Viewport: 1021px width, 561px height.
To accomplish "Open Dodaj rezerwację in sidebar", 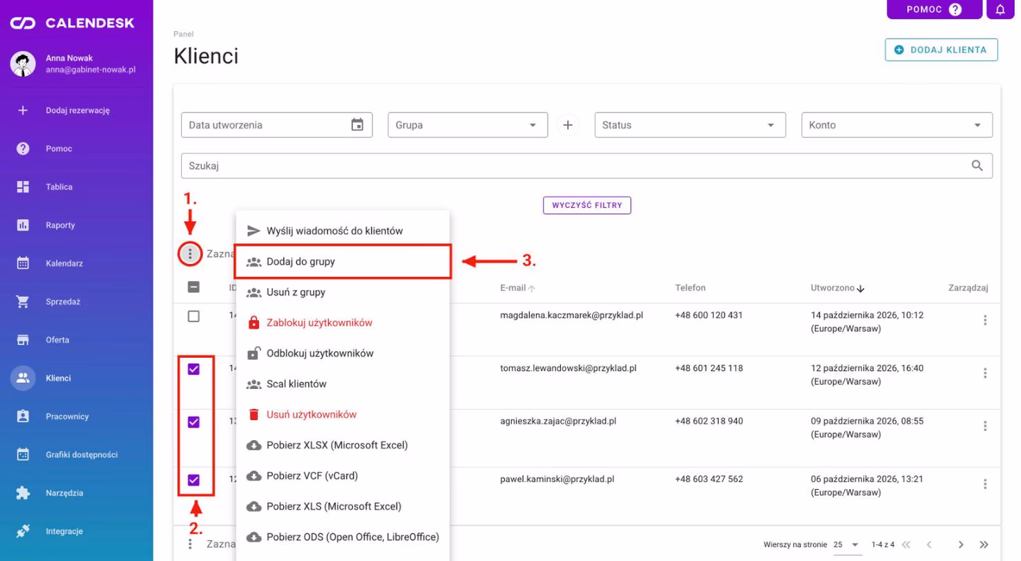I will [x=76, y=110].
